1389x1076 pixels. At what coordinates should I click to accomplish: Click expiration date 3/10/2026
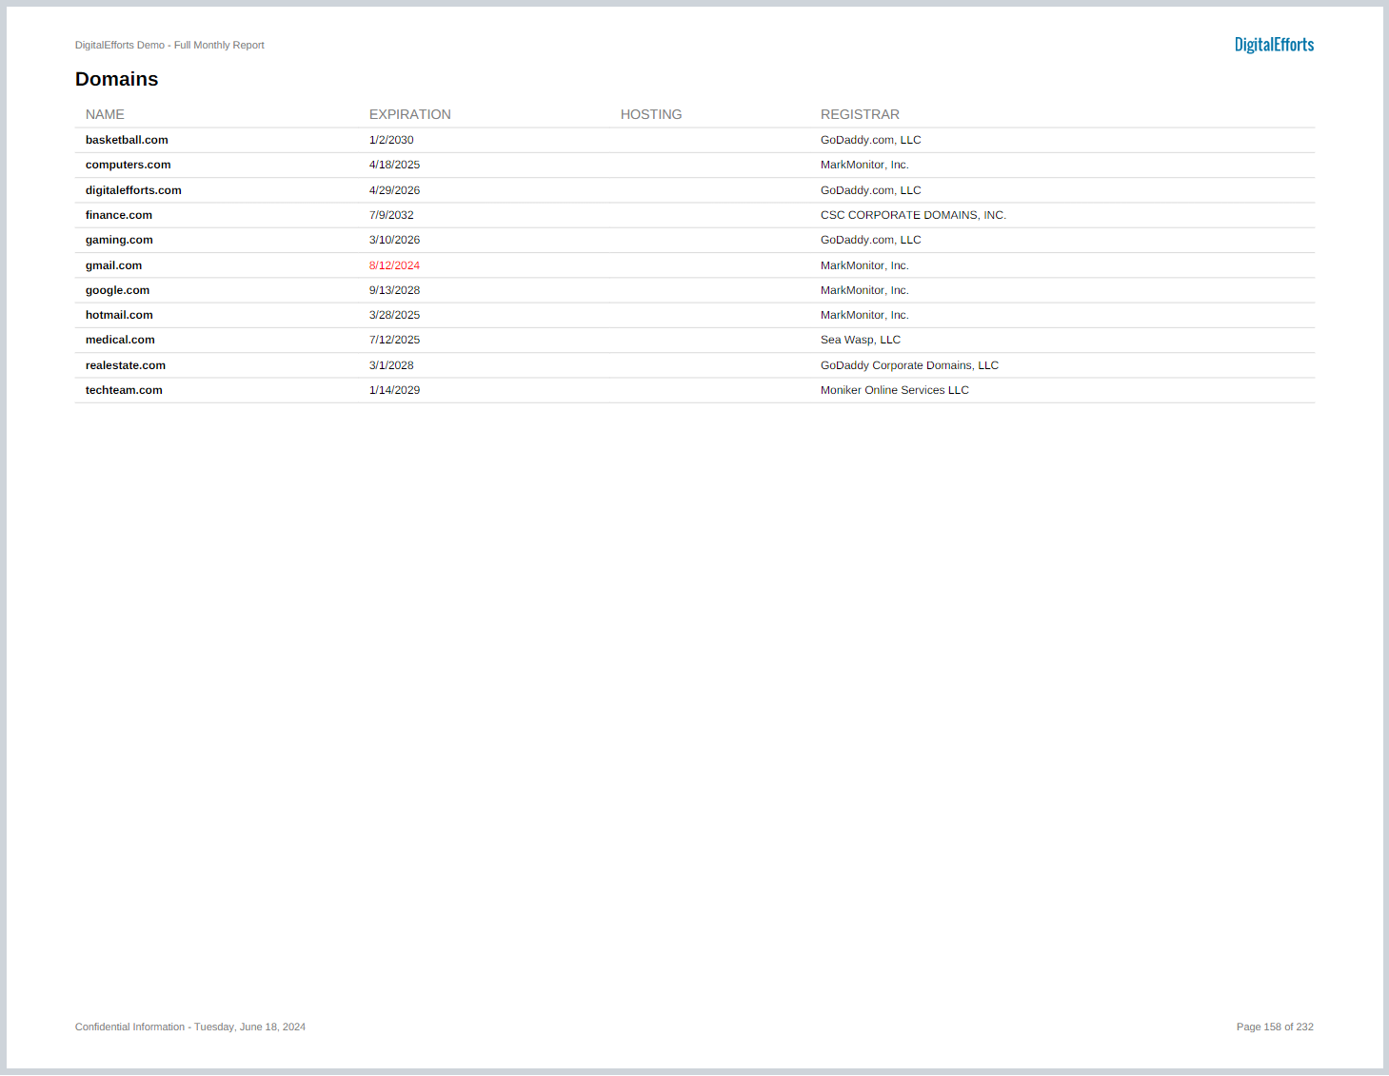394,240
